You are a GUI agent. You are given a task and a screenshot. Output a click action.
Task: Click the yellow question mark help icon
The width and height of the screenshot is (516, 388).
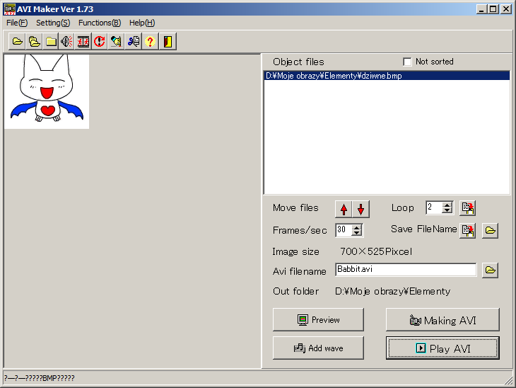150,42
